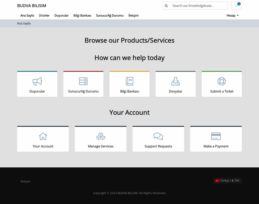Go to İletişim in the top menu
Viewport: 259px width, 204px height.
133,15
